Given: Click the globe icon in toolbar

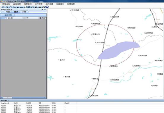Looking at the screenshot, I should [x=47, y=7].
